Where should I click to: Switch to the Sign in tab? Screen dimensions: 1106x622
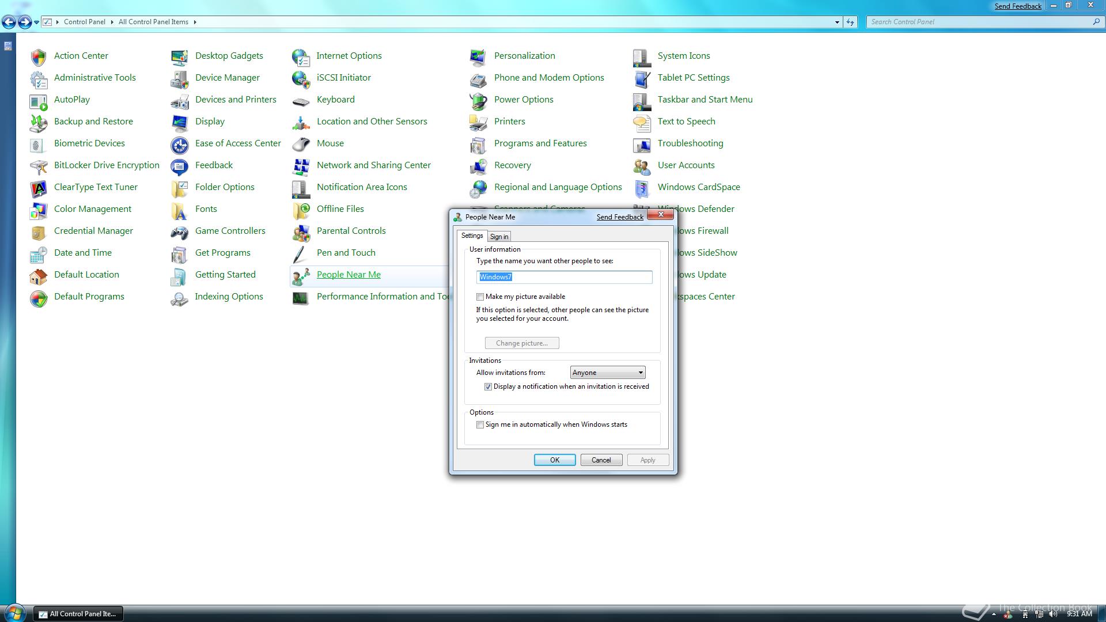point(499,237)
